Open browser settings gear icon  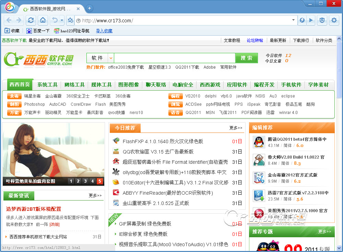point(334,20)
